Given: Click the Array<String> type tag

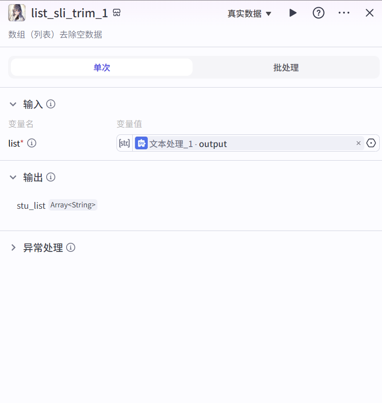Looking at the screenshot, I should point(73,205).
